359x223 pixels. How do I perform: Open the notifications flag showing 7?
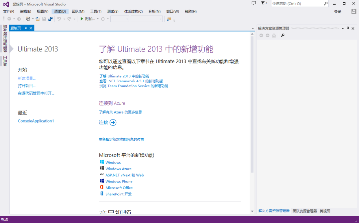tap(264, 3)
